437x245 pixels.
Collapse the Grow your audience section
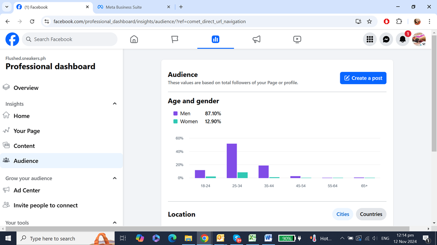pos(115,178)
